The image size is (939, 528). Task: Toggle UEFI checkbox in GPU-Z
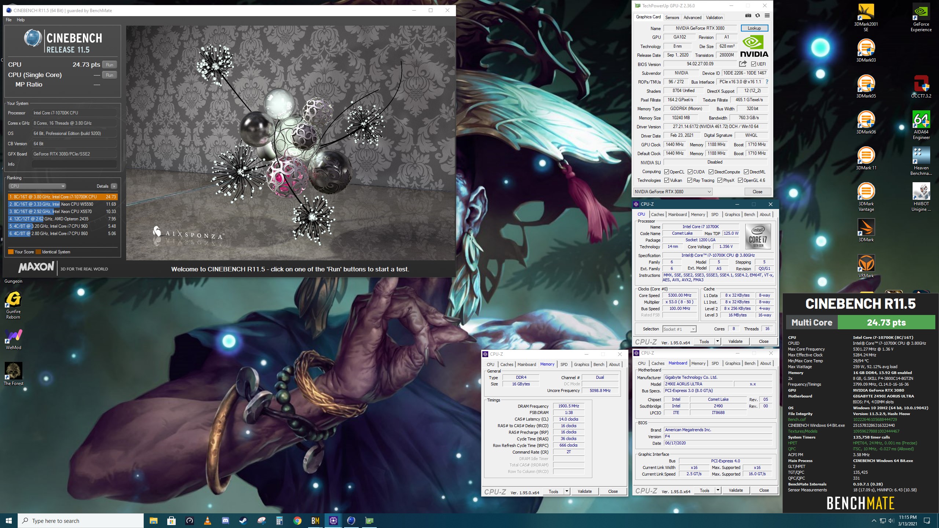click(x=753, y=64)
